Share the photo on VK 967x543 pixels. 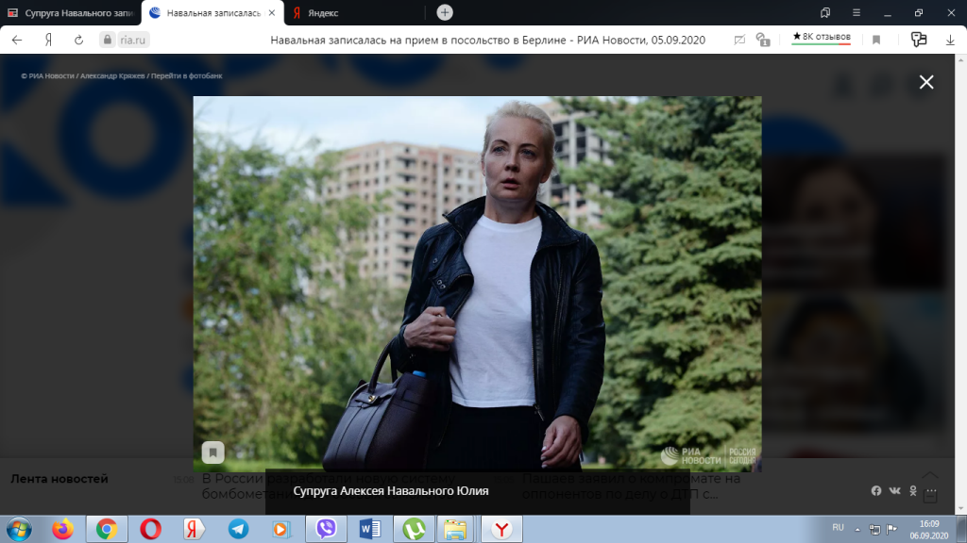894,491
